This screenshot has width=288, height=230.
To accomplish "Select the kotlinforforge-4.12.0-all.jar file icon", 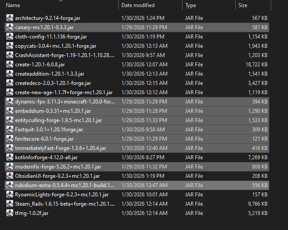I will pyautogui.click(x=10, y=157).
